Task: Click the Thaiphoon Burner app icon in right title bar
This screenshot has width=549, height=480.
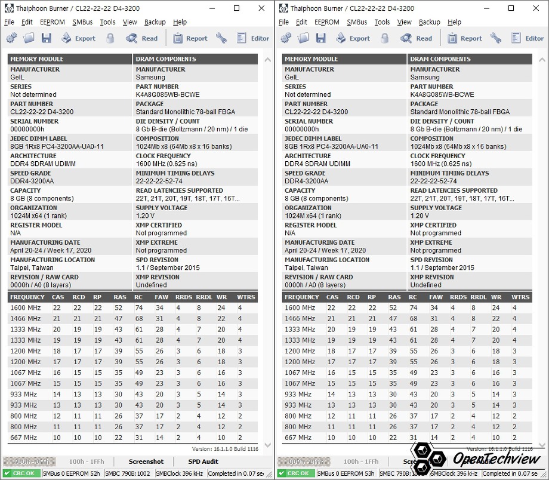Action: coord(283,8)
